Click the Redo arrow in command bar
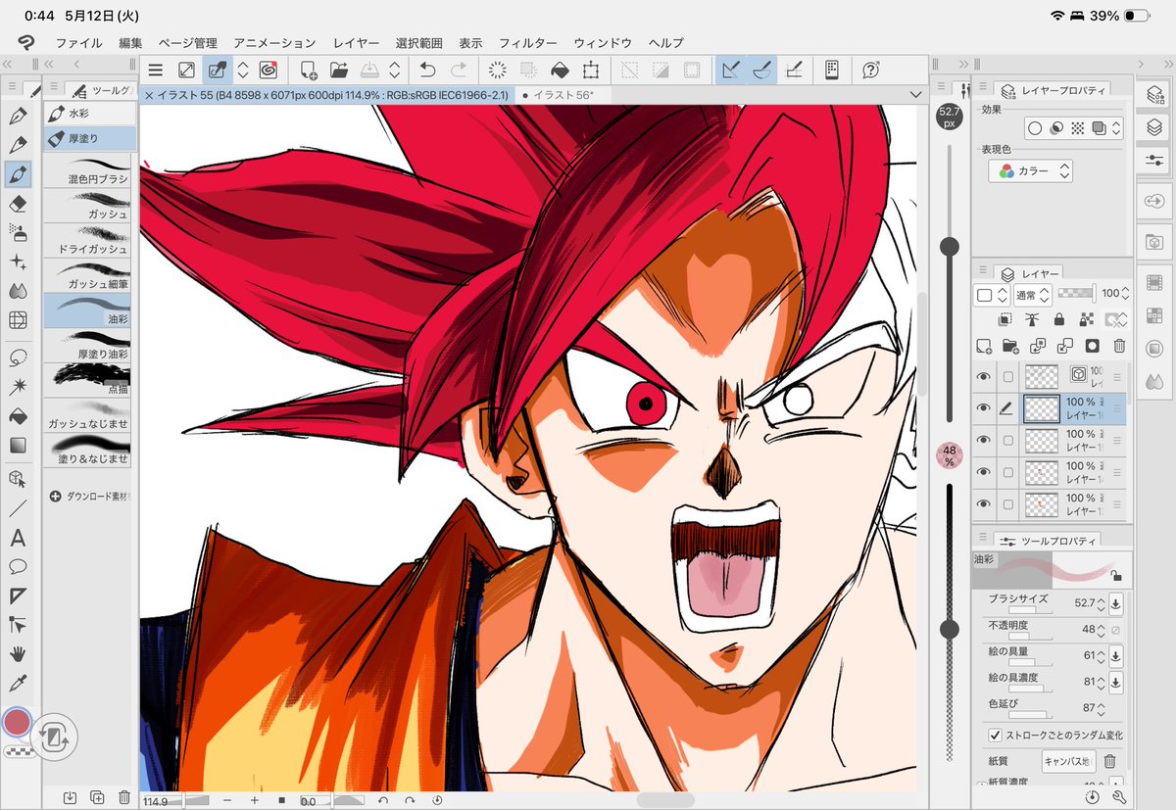The height and width of the screenshot is (810, 1176). tap(458, 70)
